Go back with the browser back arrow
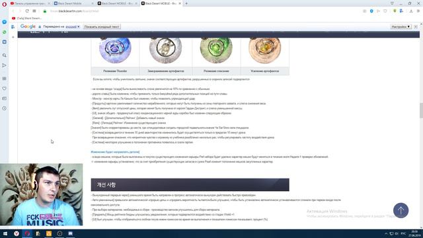Image resolution: width=423 pixels, height=238 pixels. pyautogui.click(x=13, y=11)
